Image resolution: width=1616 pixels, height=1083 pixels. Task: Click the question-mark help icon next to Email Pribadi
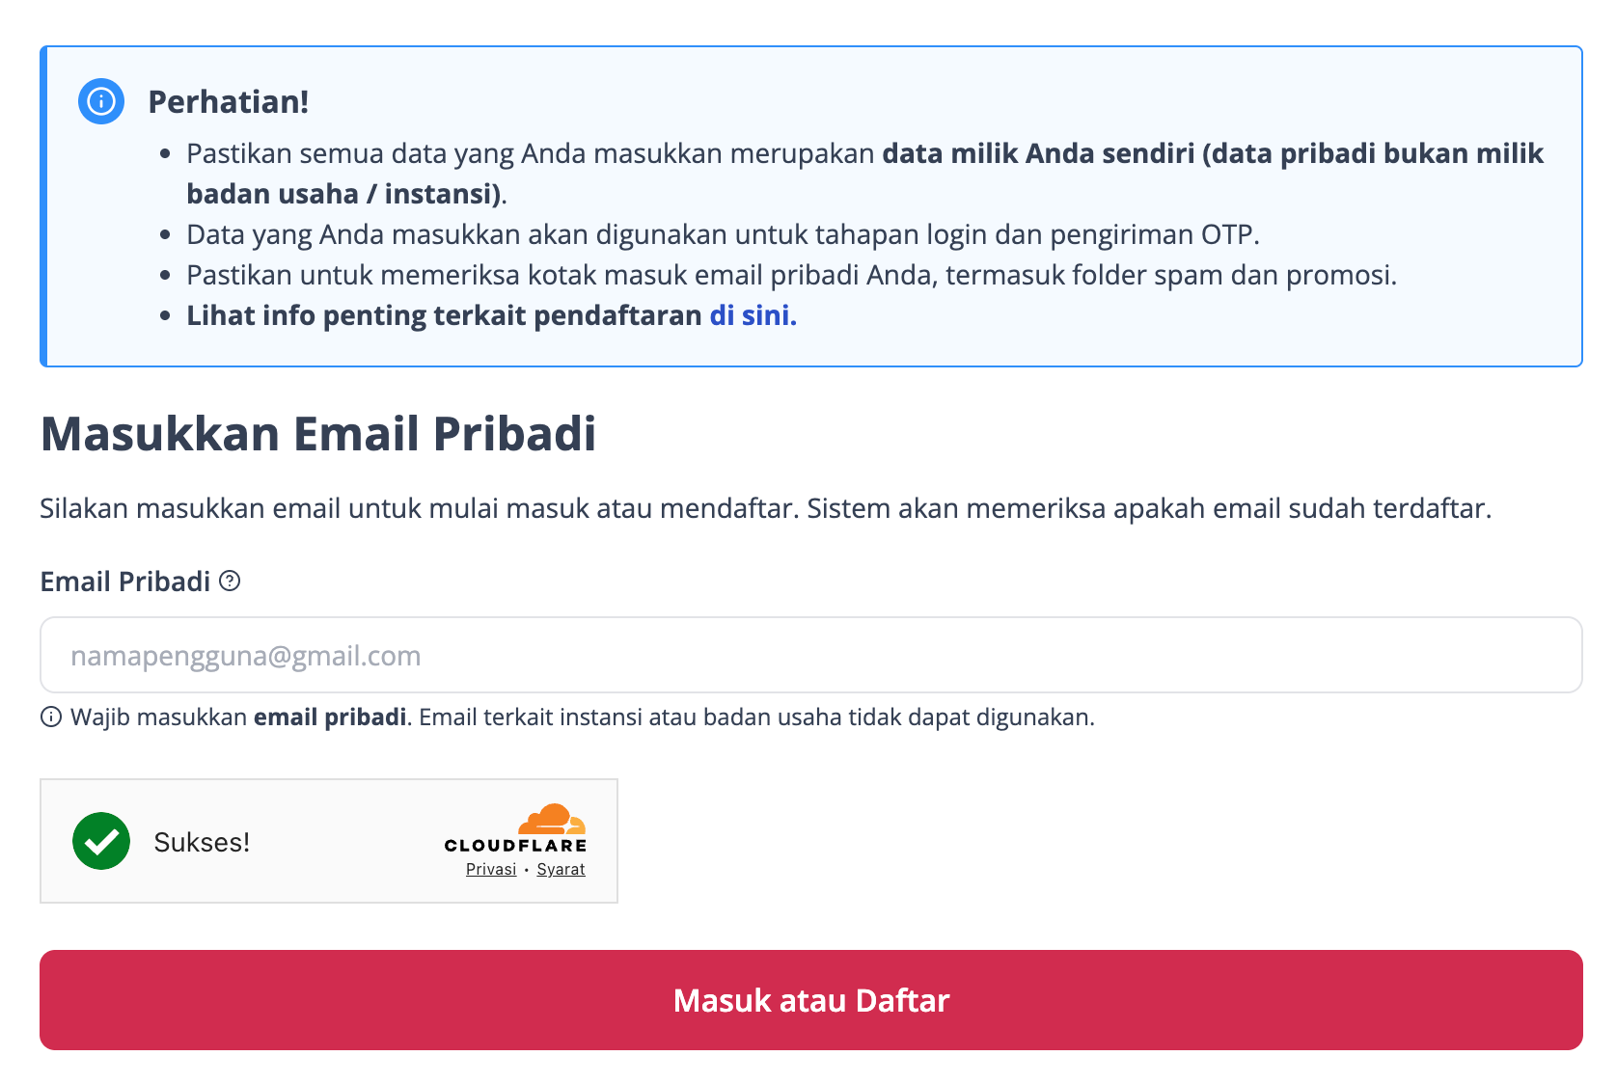(230, 581)
